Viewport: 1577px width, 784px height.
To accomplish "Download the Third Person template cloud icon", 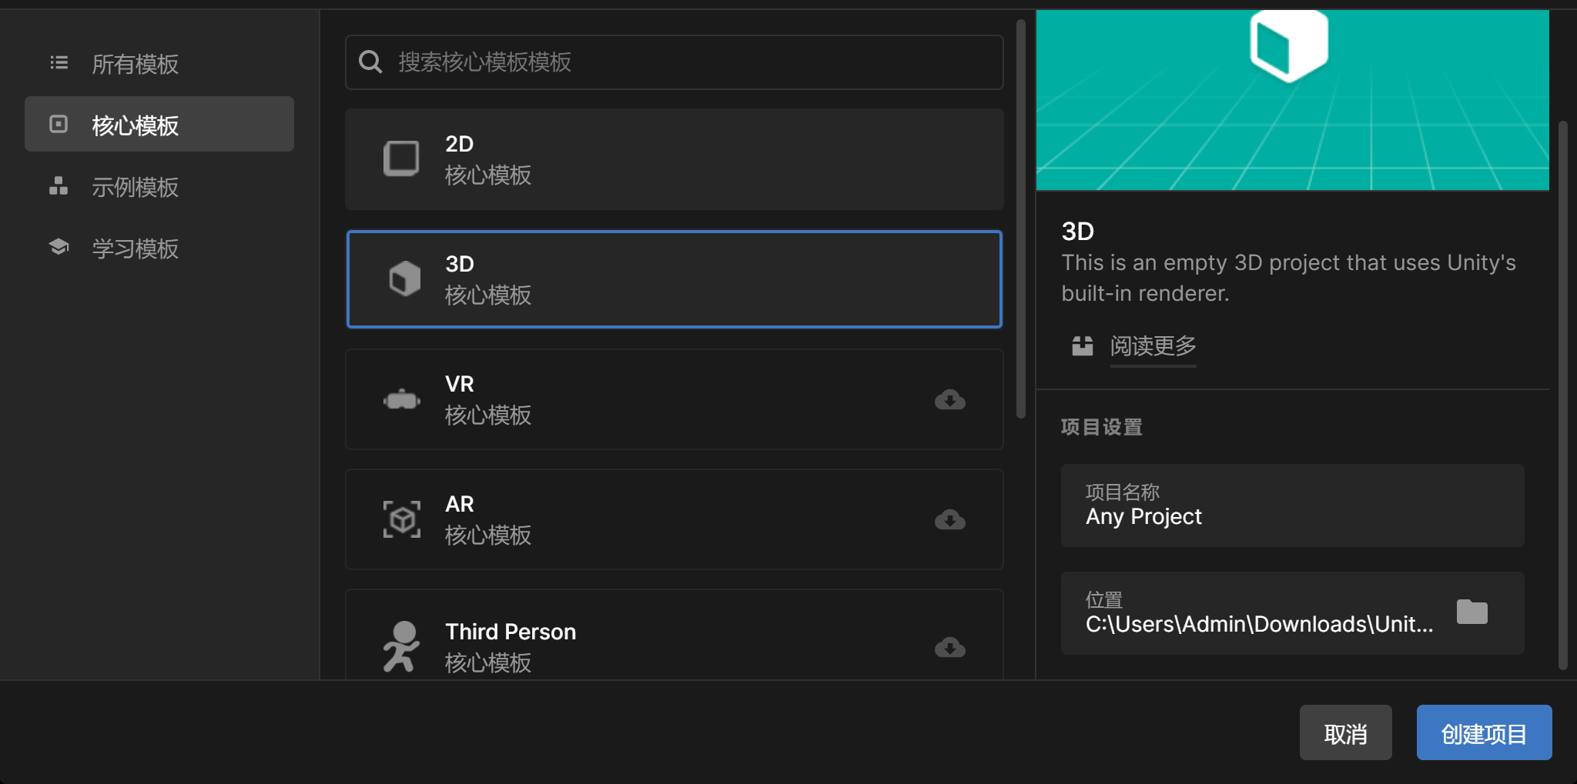I will [x=950, y=648].
